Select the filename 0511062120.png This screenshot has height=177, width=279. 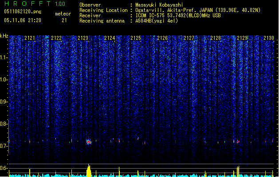click(x=23, y=12)
